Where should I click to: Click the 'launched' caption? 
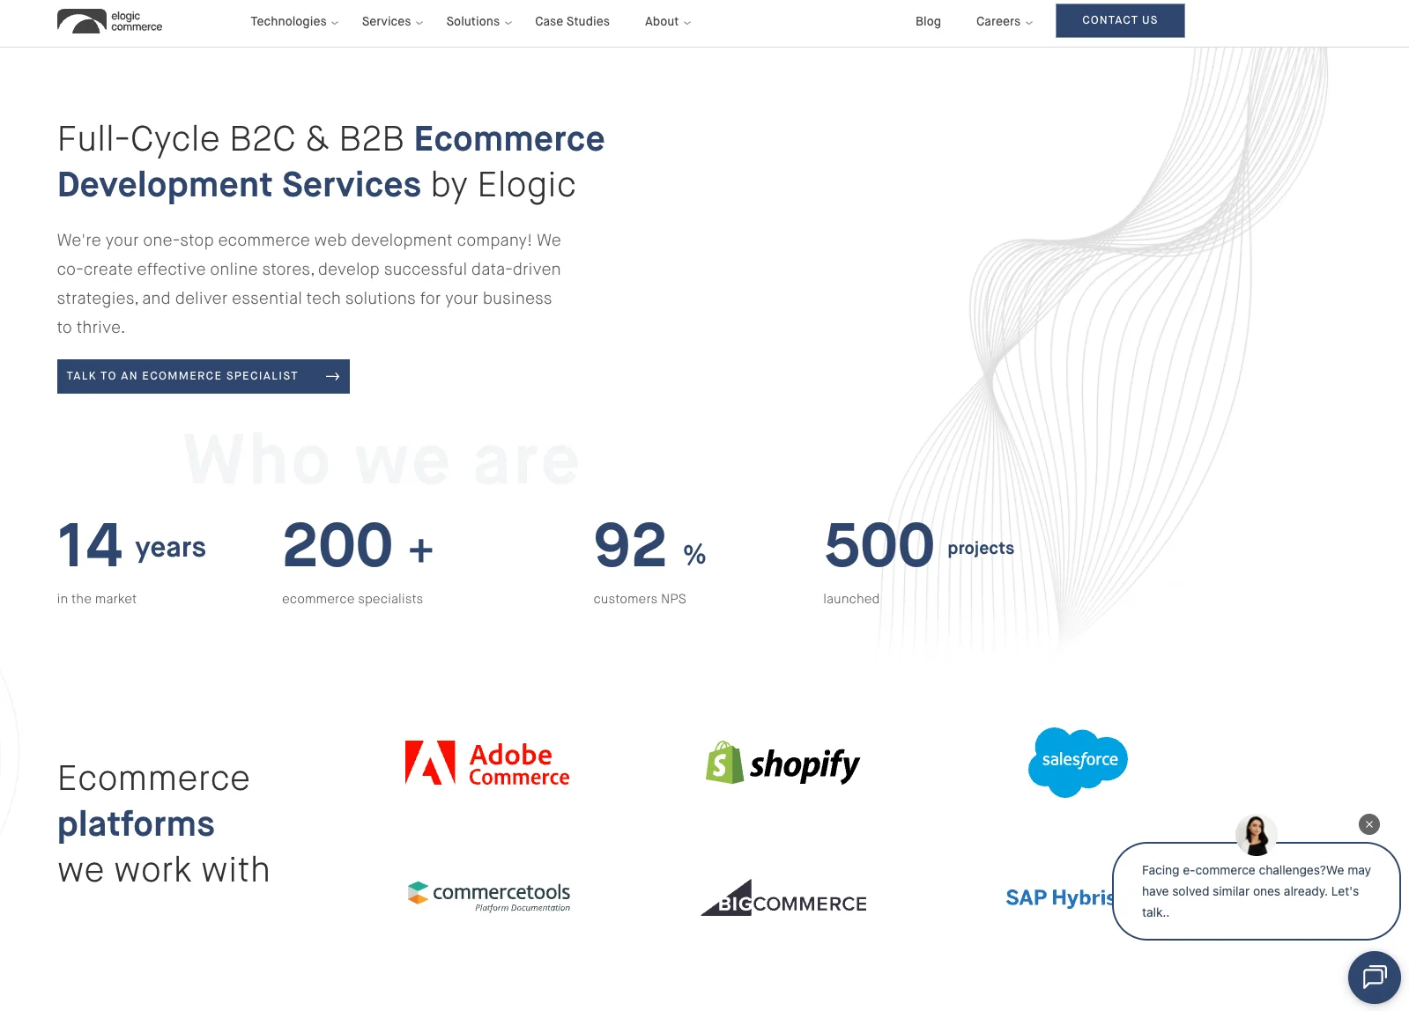[851, 599]
